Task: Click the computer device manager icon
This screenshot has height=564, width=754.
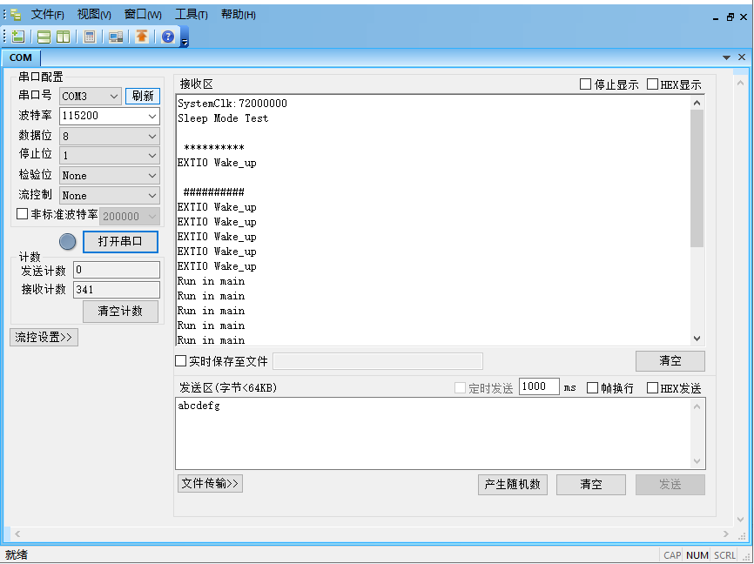Action: [x=116, y=37]
